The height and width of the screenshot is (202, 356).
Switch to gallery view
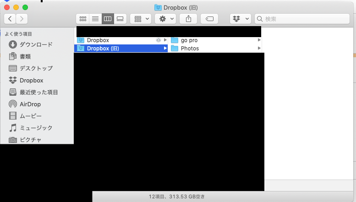click(x=120, y=19)
